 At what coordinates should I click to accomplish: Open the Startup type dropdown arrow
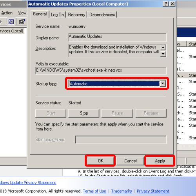point(163,83)
